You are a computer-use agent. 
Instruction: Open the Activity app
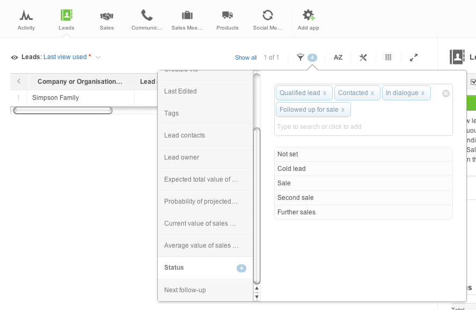(x=26, y=20)
